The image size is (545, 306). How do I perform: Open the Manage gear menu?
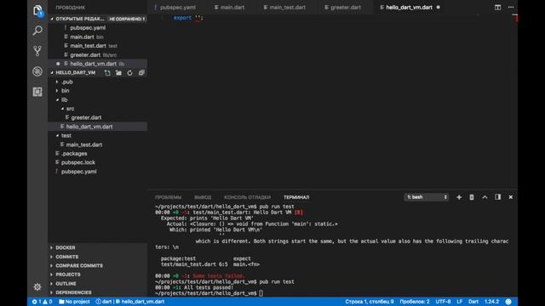pos(37,287)
